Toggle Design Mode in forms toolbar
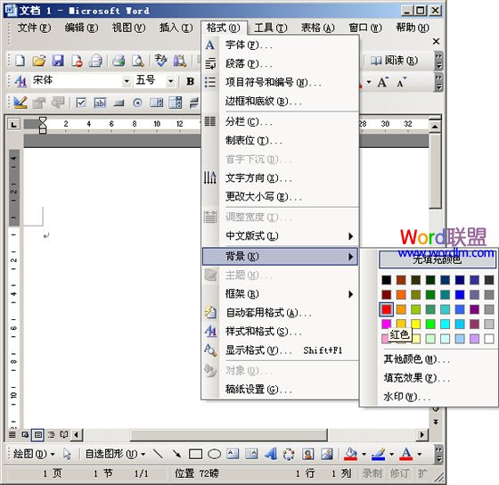 (20, 103)
